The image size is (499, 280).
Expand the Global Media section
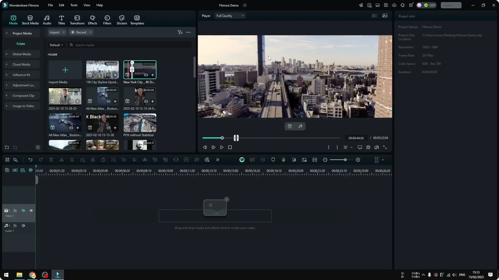[6, 54]
